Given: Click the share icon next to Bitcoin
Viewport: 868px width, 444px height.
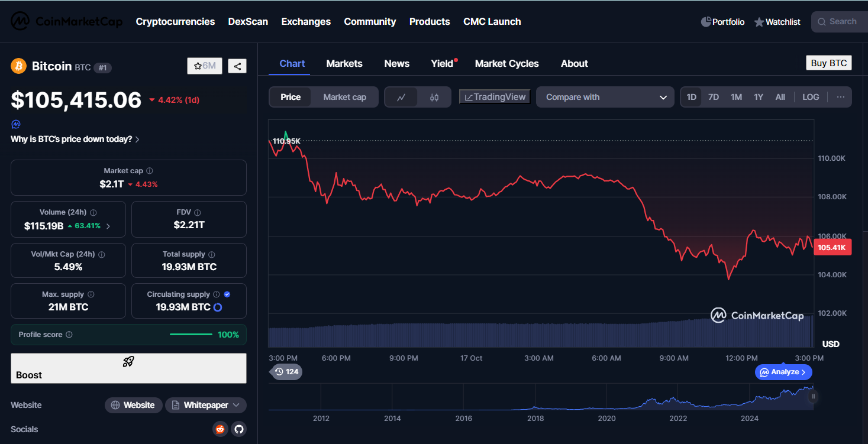Looking at the screenshot, I should coord(237,66).
